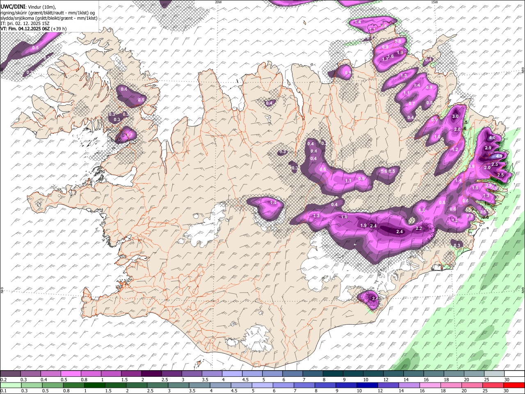Click snow scale swatch between 3 and 3.5
This screenshot has width=525, height=394.
192,373
